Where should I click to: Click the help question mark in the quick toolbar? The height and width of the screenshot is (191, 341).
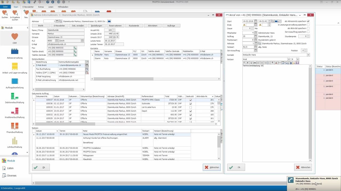[47, 2]
